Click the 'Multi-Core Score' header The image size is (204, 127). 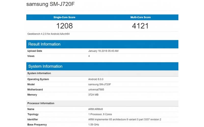[x=141, y=17]
